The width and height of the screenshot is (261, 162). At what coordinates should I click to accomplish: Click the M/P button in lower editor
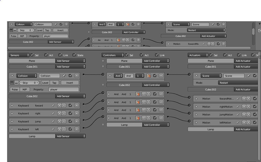pyautogui.click(x=25, y=89)
